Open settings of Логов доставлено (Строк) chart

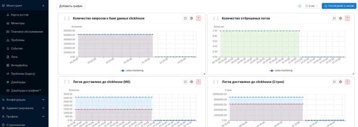click(x=341, y=82)
